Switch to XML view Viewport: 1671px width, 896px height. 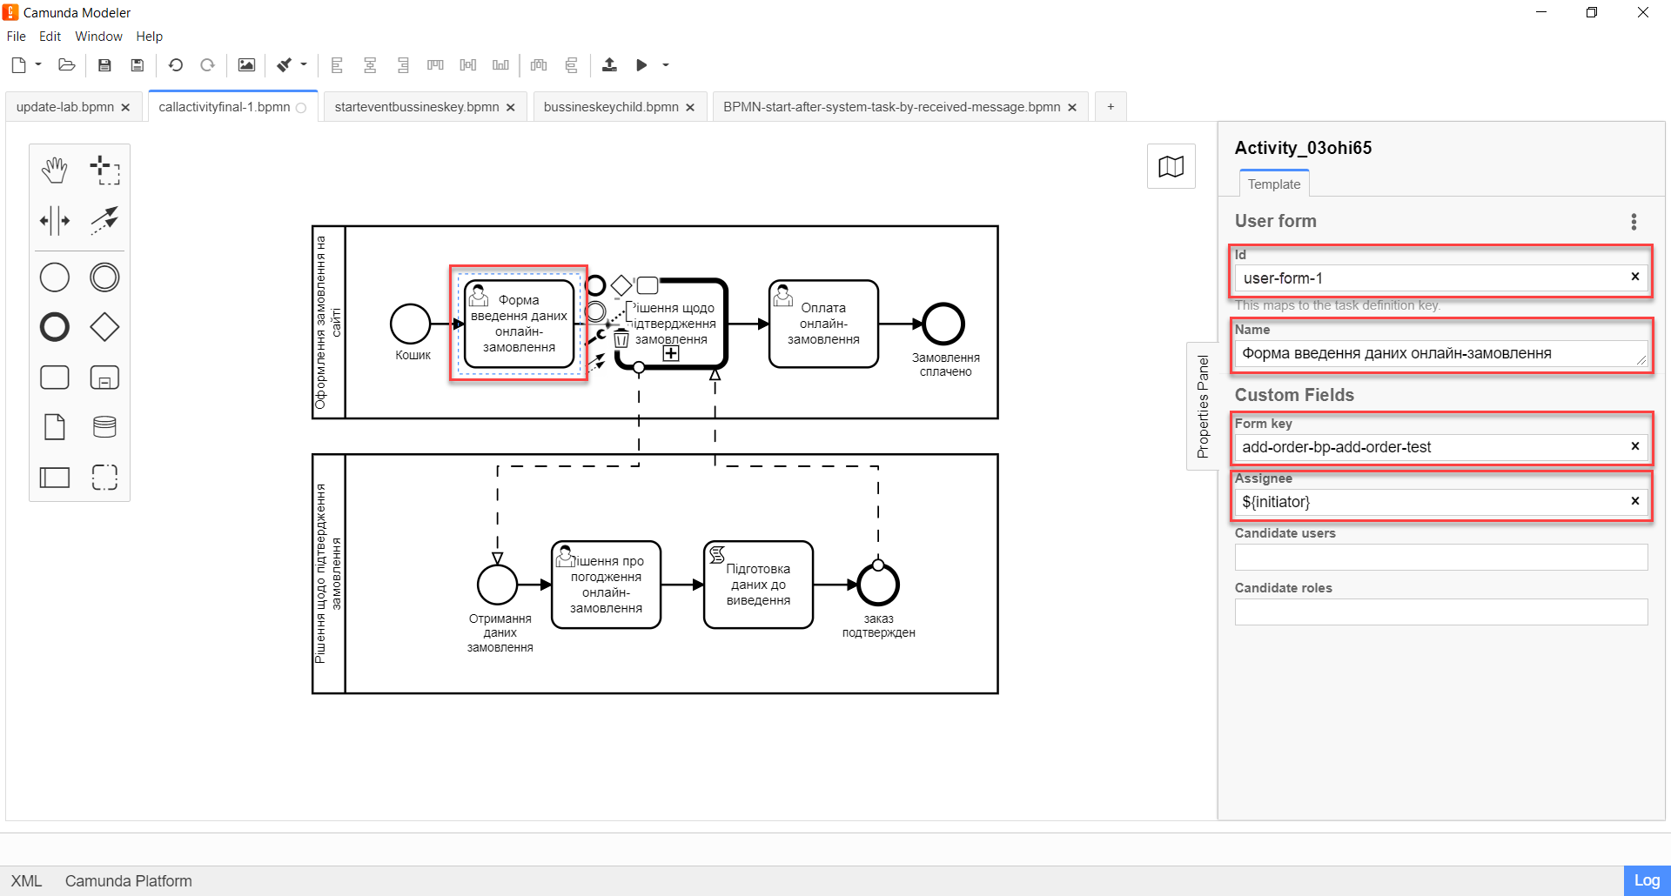point(26,880)
